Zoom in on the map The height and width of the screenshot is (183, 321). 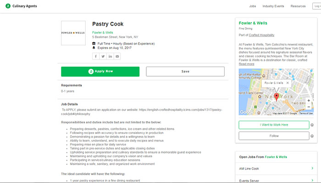(309, 100)
